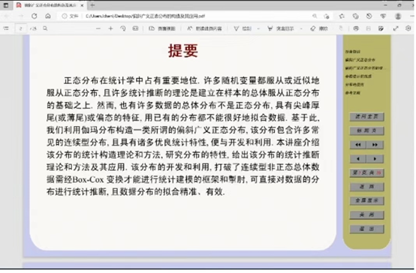Open the browser Collections icon
The height and width of the screenshot is (273, 416).
355,16
